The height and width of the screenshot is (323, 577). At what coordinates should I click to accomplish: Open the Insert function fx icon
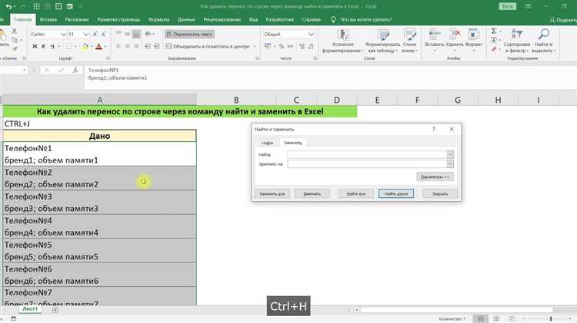[x=75, y=70]
